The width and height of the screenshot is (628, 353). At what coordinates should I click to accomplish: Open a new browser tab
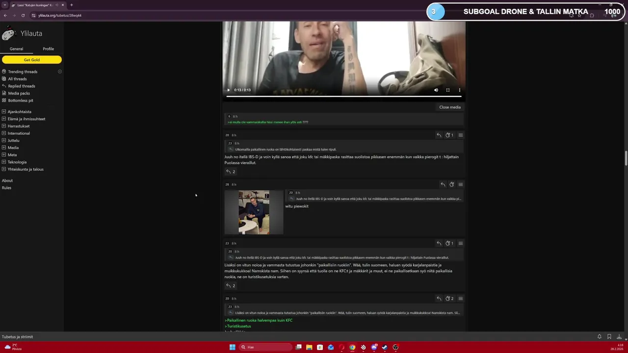(x=71, y=5)
